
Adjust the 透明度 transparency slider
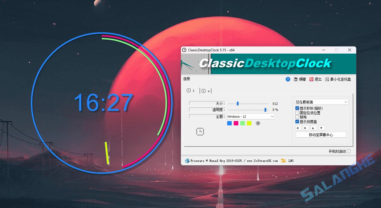[265, 110]
